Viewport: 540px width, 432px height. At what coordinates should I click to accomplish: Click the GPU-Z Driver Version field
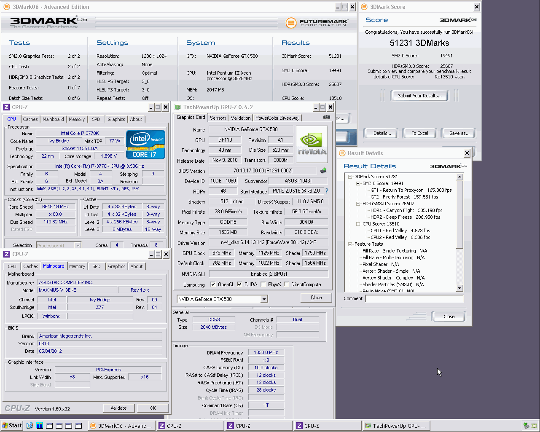click(268, 243)
